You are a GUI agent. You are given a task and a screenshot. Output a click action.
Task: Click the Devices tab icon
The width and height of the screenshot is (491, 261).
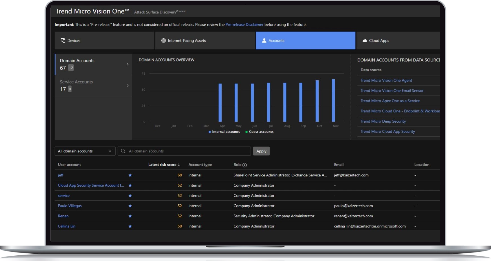pyautogui.click(x=63, y=41)
